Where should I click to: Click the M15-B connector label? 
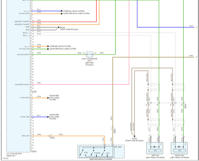coord(34,91)
